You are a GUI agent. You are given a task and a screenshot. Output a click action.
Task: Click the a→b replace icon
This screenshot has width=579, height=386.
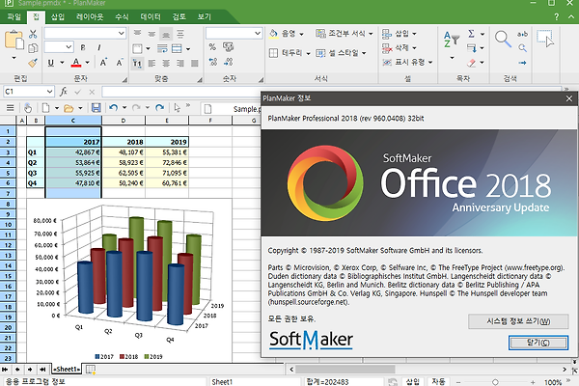[x=522, y=34]
